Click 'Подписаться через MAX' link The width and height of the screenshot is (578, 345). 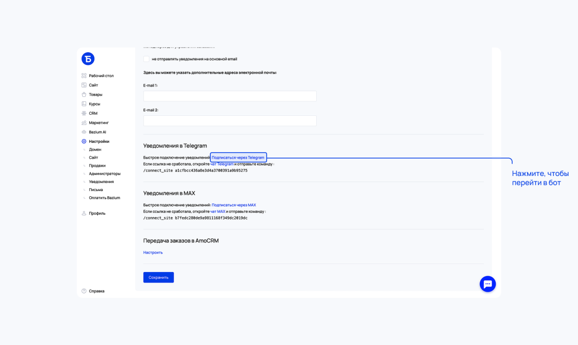234,205
